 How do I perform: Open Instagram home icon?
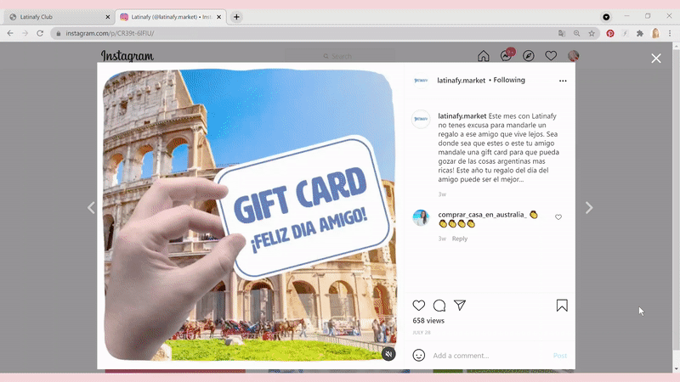pos(484,56)
